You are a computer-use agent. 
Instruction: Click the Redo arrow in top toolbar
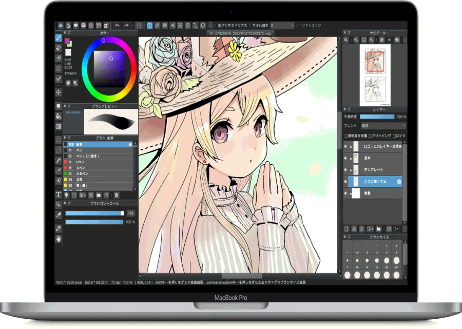click(x=126, y=25)
